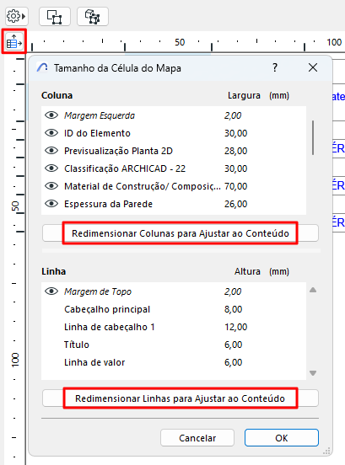Click the 2D selection toolbar icon
The height and width of the screenshot is (465, 345).
55,16
